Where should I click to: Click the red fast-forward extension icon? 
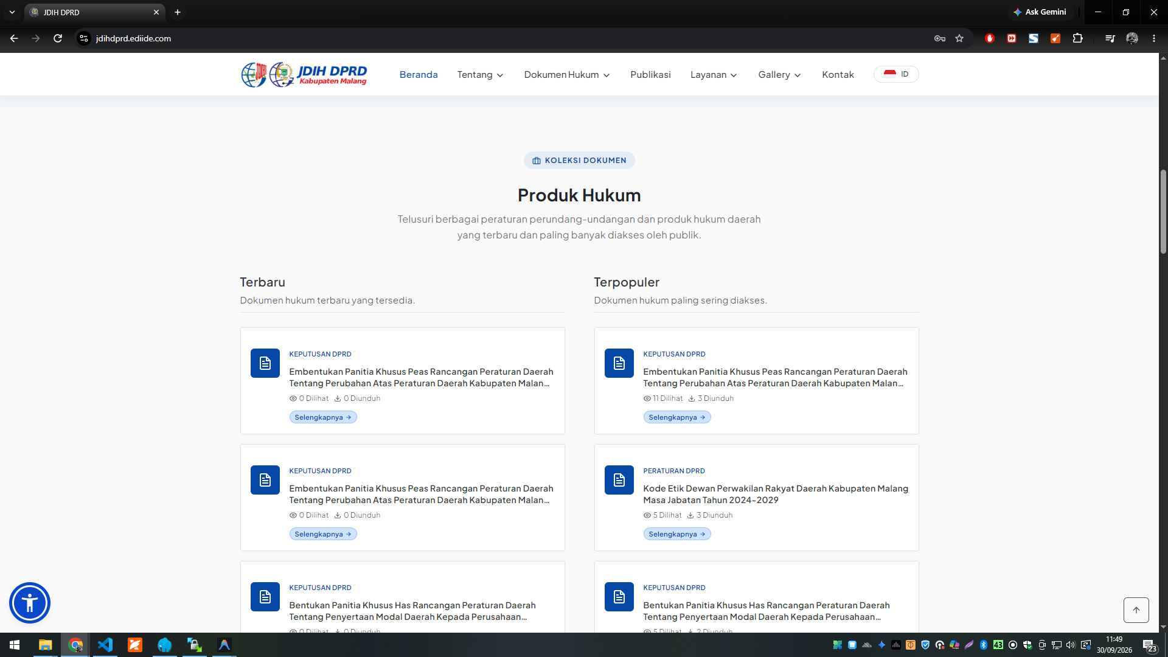1012,38
